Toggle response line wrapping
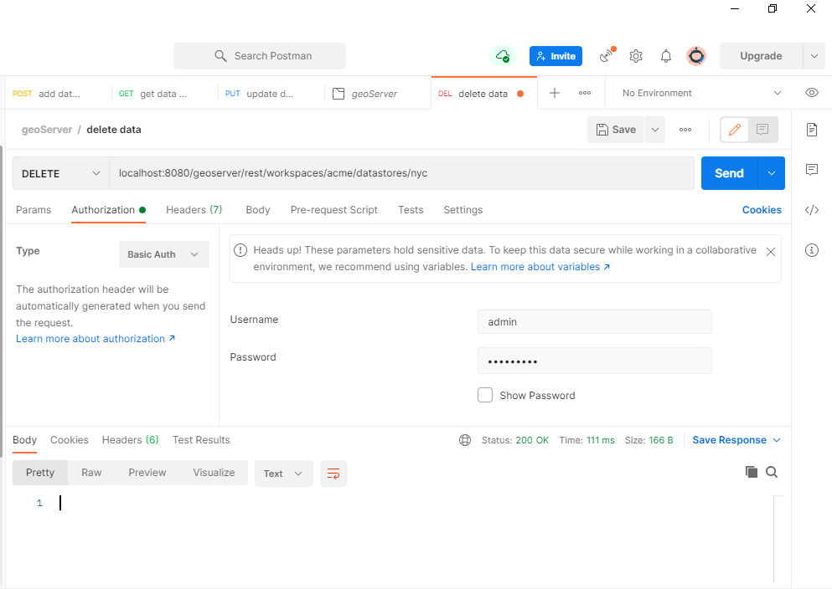Image resolution: width=832 pixels, height=589 pixels. [333, 473]
